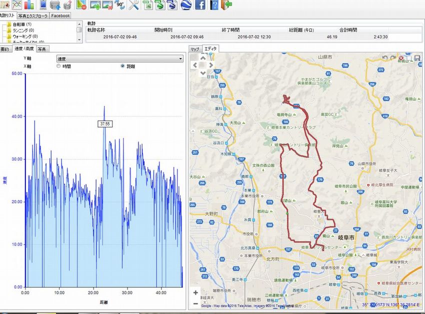Click the 開始時刻 column header
425x314 pixels.
tap(163, 30)
